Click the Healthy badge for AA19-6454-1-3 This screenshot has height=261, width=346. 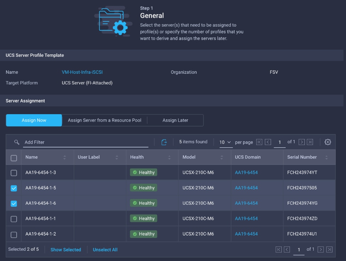click(143, 172)
